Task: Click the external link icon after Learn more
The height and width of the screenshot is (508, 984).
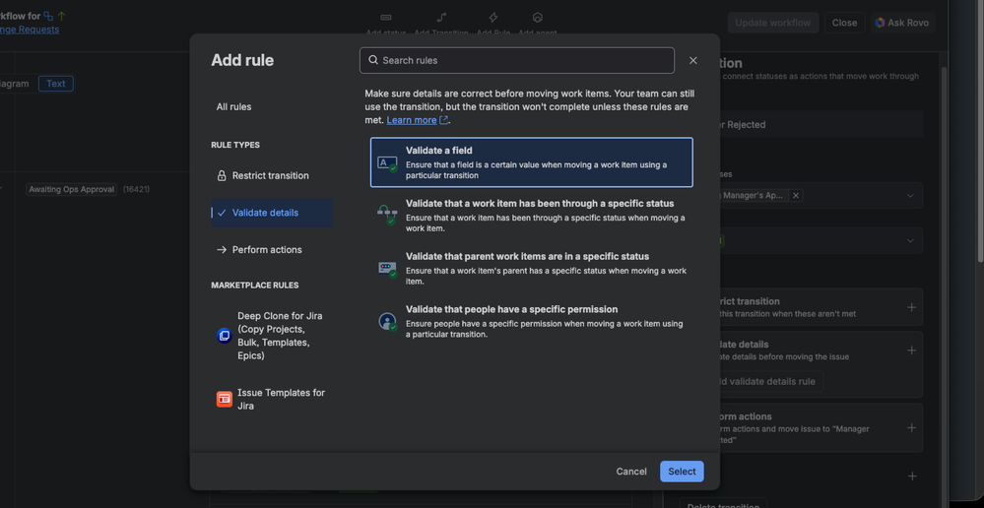Action: [x=443, y=120]
